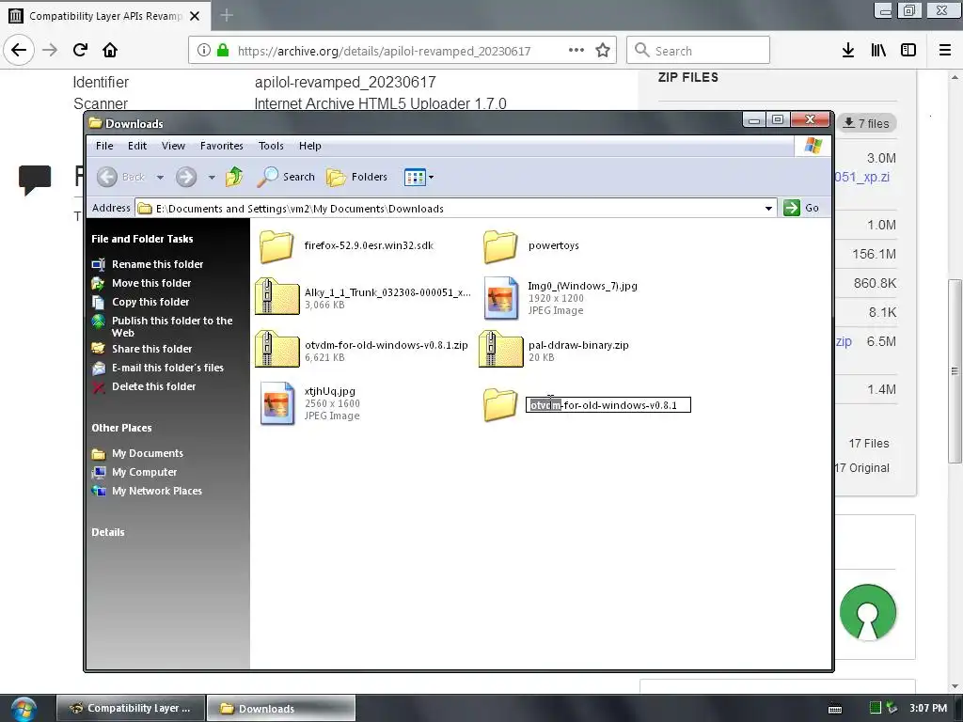Viewport: 963px width, 722px height.
Task: Switch to Compatibility Layer taskbar button
Action: tap(130, 708)
